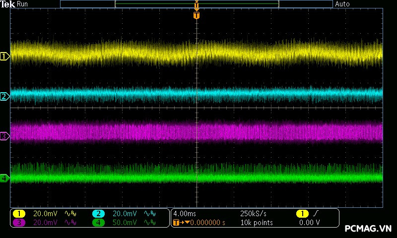Select the channel 2 badge in readout
Image resolution: width=397 pixels, height=238 pixels.
(98, 214)
